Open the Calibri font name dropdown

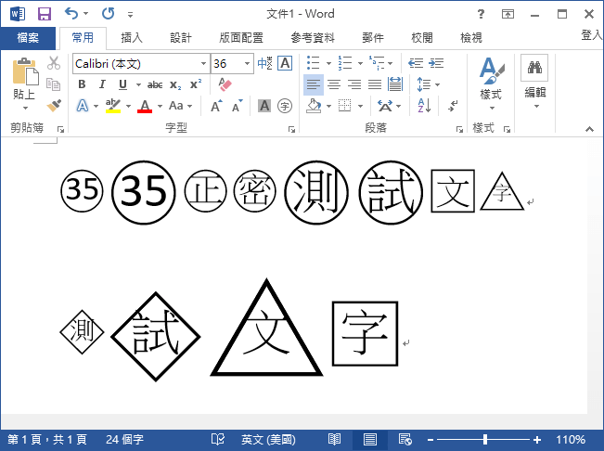pyautogui.click(x=203, y=63)
